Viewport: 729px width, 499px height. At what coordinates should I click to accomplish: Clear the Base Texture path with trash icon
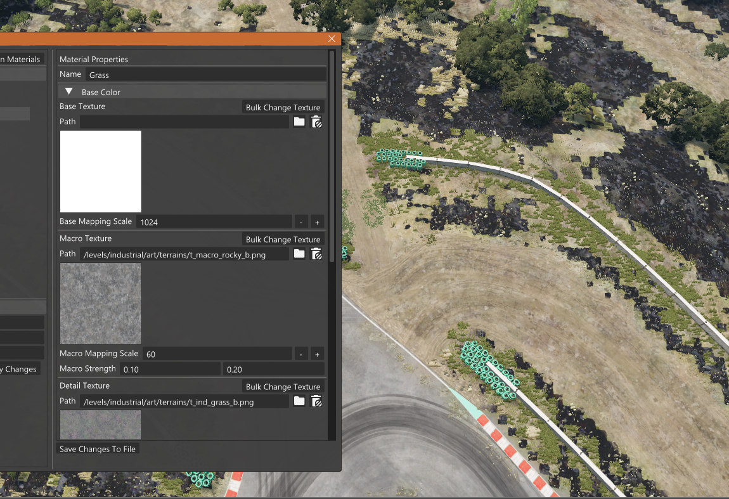click(316, 122)
